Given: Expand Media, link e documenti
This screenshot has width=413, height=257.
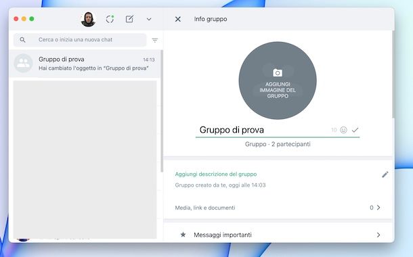Looking at the screenshot, I should (278, 208).
